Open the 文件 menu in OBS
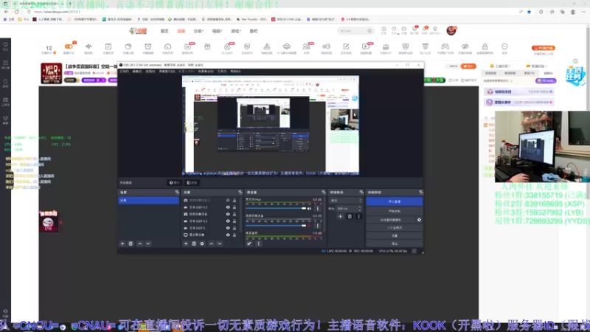 tap(124, 71)
